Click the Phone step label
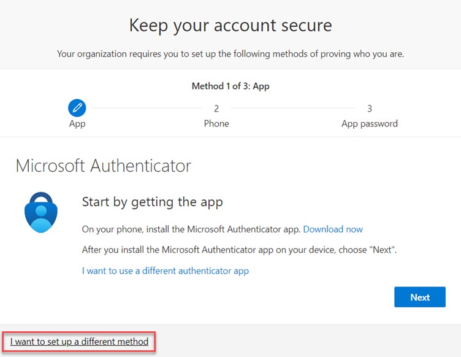461x357 pixels. pyautogui.click(x=216, y=123)
